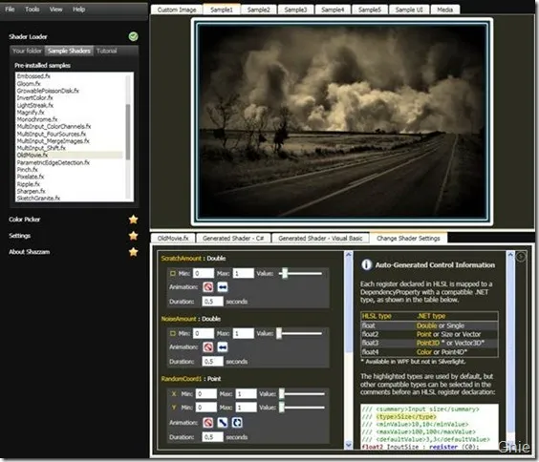Switch to the Sample2 tab
This screenshot has height=462, width=539.
click(258, 10)
